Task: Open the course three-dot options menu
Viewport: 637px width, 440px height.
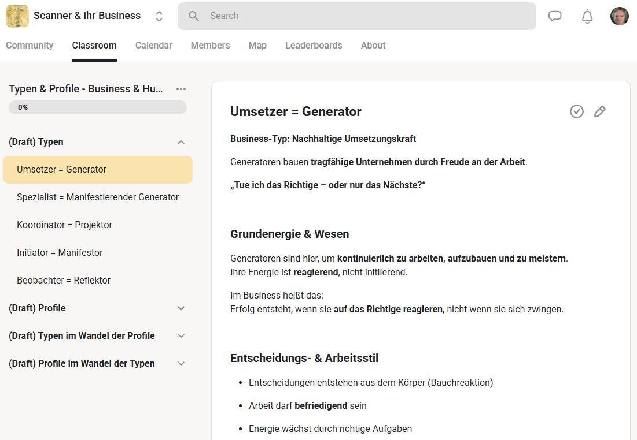Action: coord(181,89)
